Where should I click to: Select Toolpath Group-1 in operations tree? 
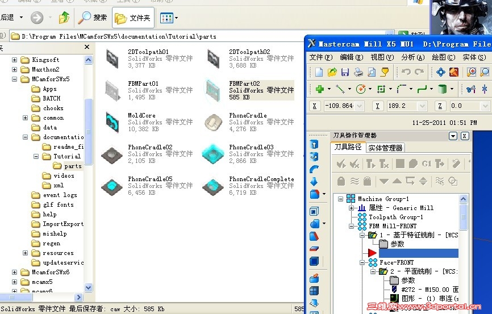coord(396,217)
